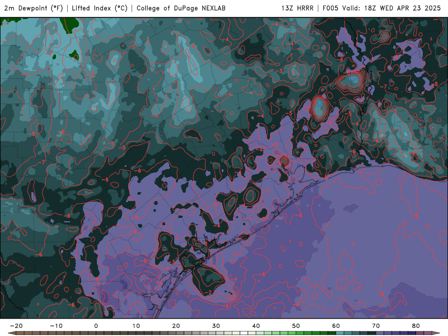448x336 pixels.
Task: Click the -10 label on the color scale
Action: 57,326
